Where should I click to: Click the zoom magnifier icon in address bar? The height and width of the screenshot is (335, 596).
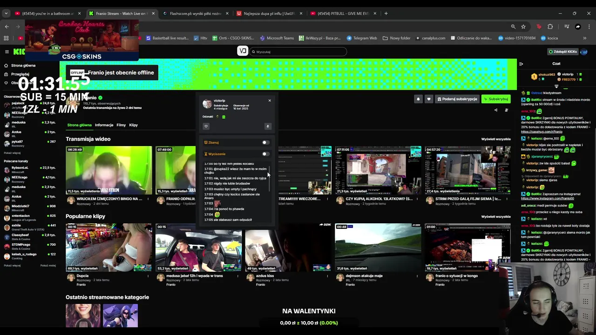point(513,27)
